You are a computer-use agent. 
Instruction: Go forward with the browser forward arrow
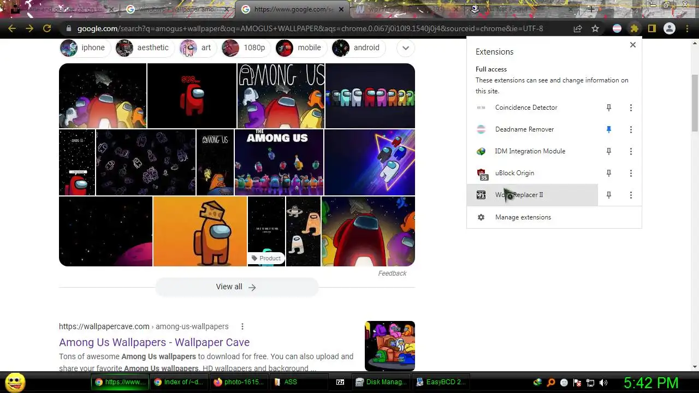29,28
